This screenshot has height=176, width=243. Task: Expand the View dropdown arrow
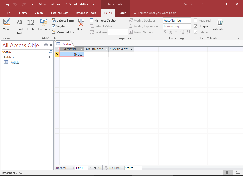pyautogui.click(x=6, y=33)
